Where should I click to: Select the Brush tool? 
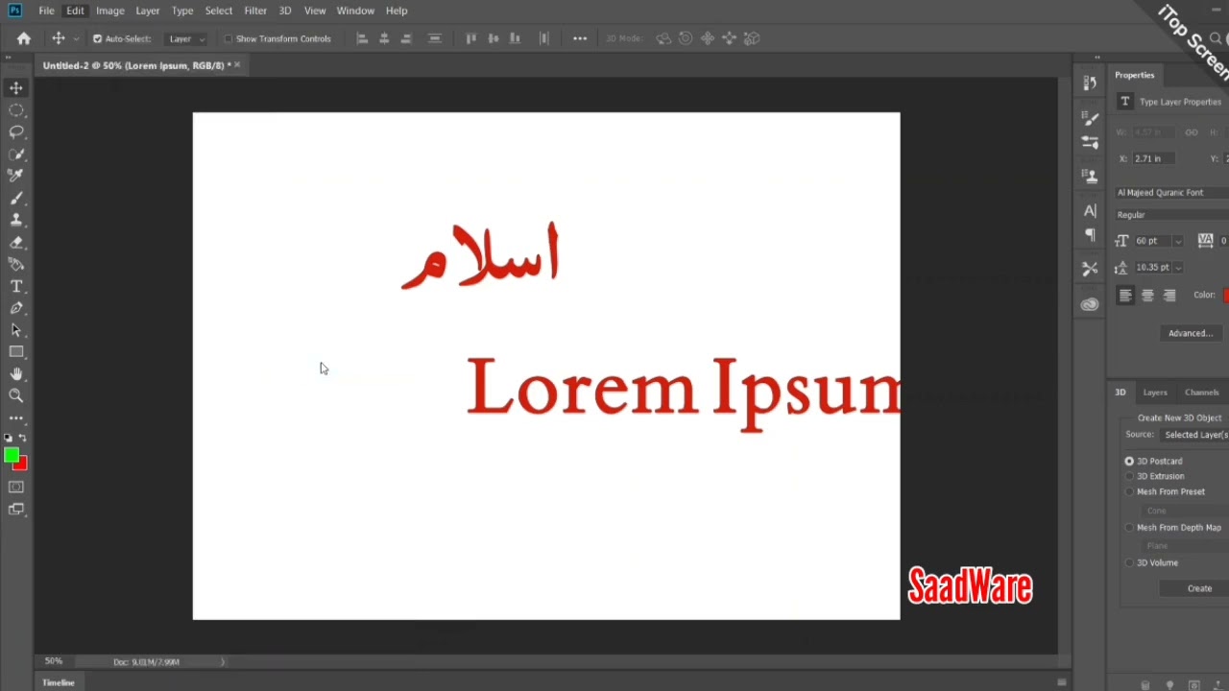pos(16,199)
